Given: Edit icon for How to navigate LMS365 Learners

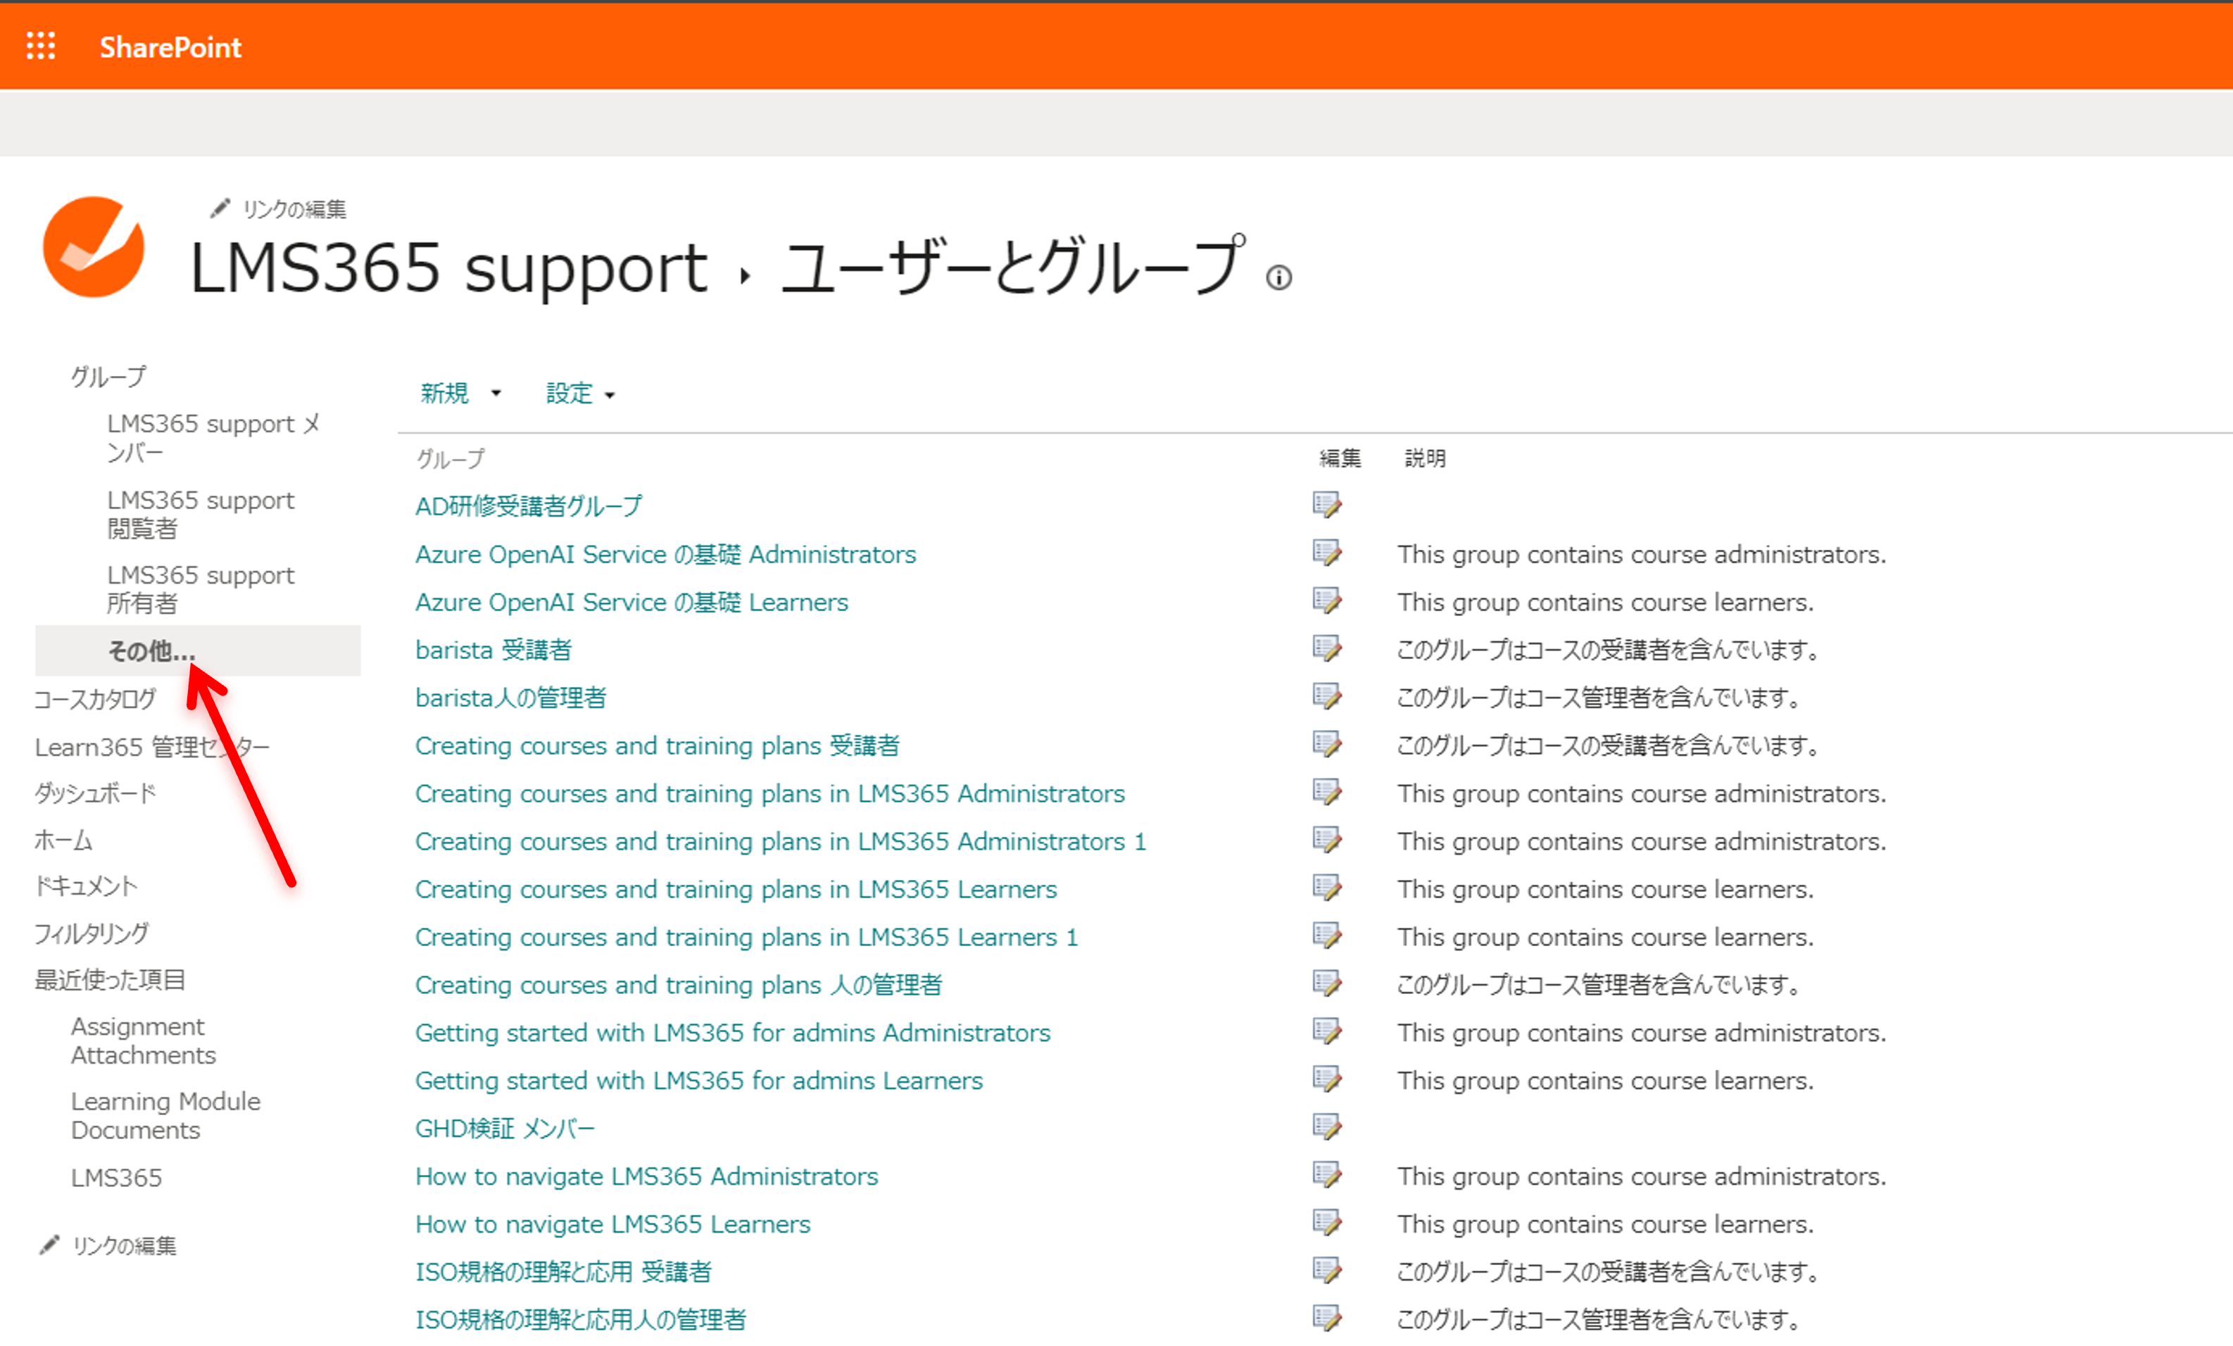Looking at the screenshot, I should coord(1327,1223).
